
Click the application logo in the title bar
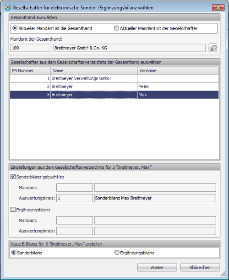[7, 8]
